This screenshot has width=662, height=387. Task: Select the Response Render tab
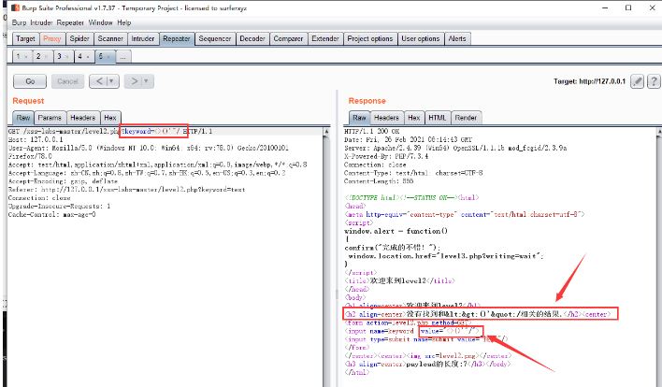coord(466,118)
